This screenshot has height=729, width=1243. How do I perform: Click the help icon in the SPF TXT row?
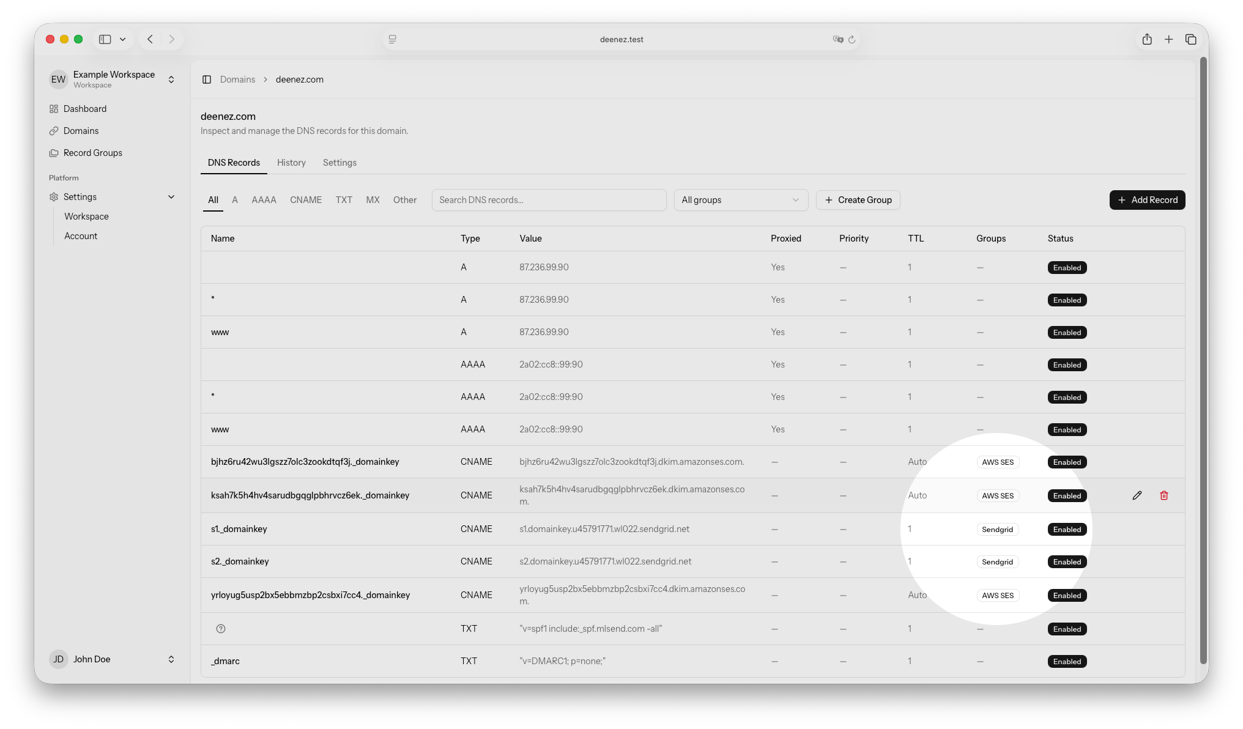(221, 629)
